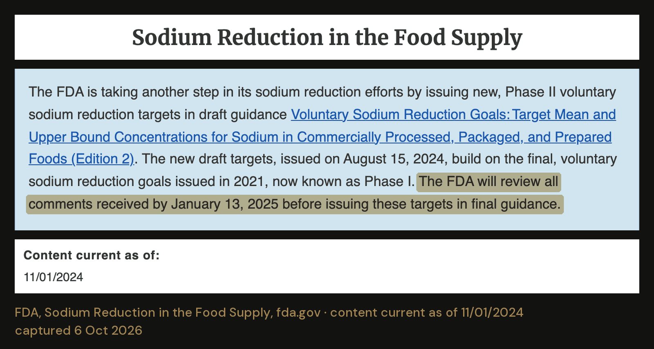Screen dimensions: 654x349
Task: Click the 'Sodium Reduction in the Food Supply' heading
Action: coord(327,38)
